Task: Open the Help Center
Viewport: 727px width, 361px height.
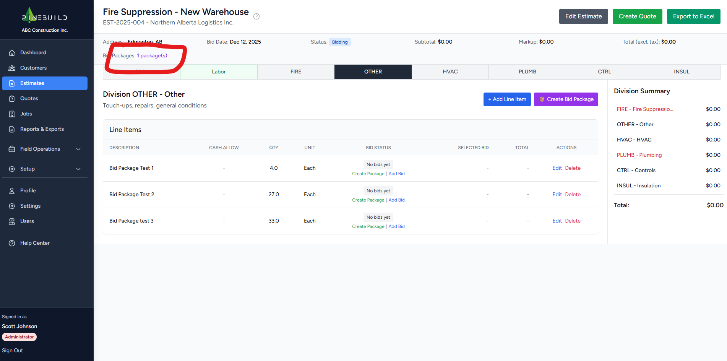Action: (35, 243)
